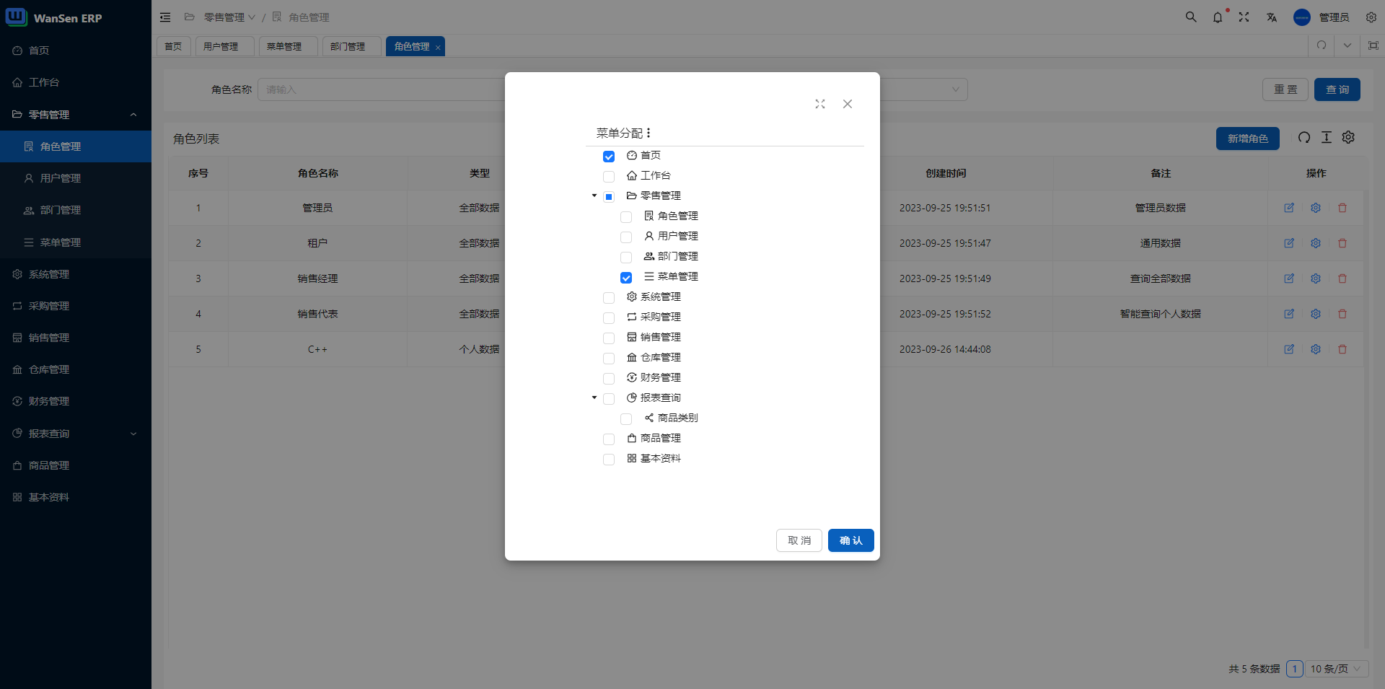Uncheck the 菜单管理 checkbox

(x=626, y=278)
